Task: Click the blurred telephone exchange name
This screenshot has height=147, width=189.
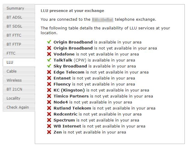Action: (103, 19)
